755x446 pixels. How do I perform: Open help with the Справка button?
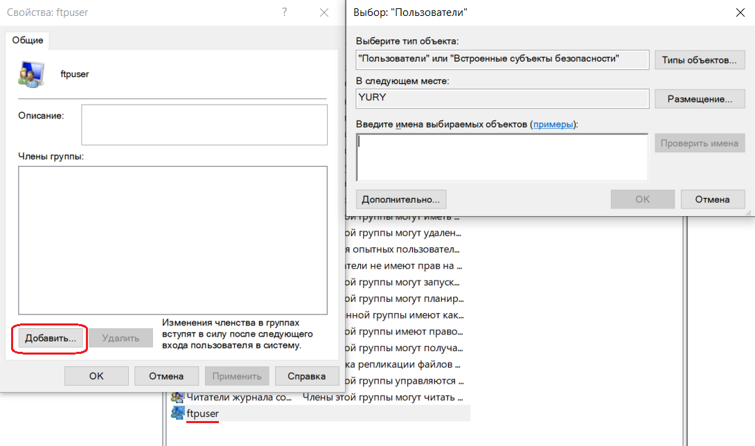coord(307,376)
